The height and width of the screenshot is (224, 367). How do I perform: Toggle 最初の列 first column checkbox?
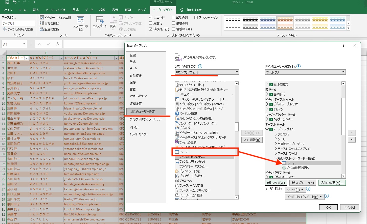coord(173,17)
